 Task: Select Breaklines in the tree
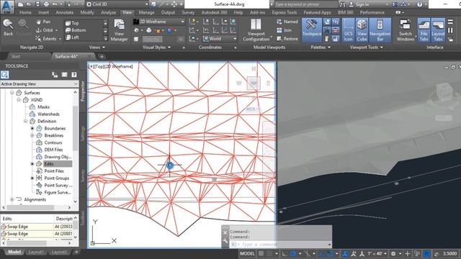coord(54,135)
